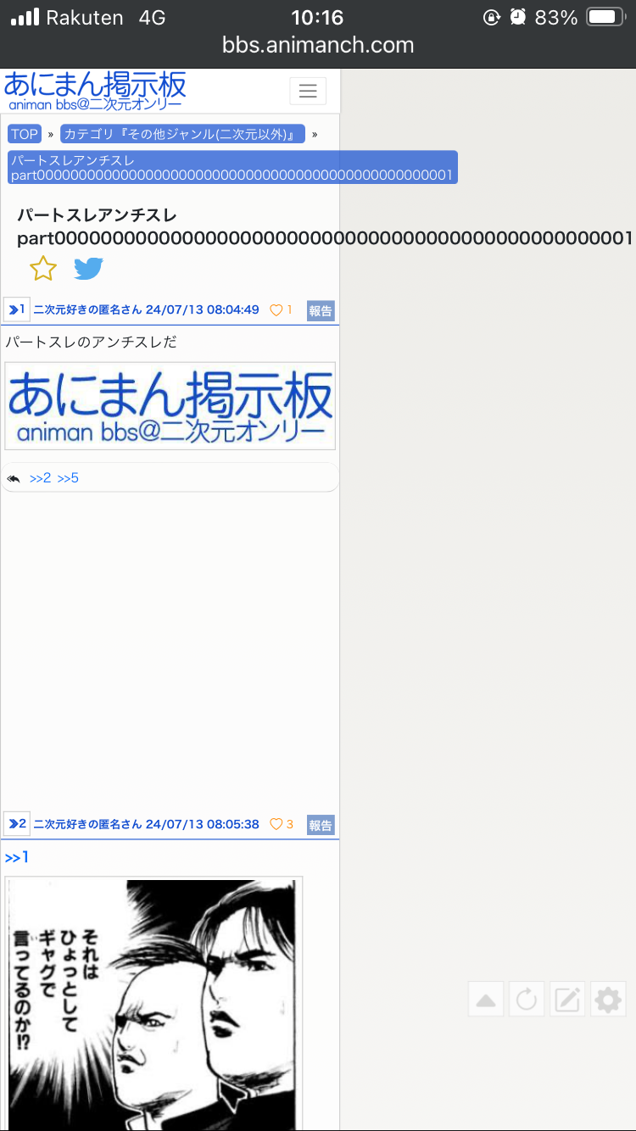The height and width of the screenshot is (1131, 636).
Task: Follow the >>1 quote link in post 2
Action: click(17, 858)
